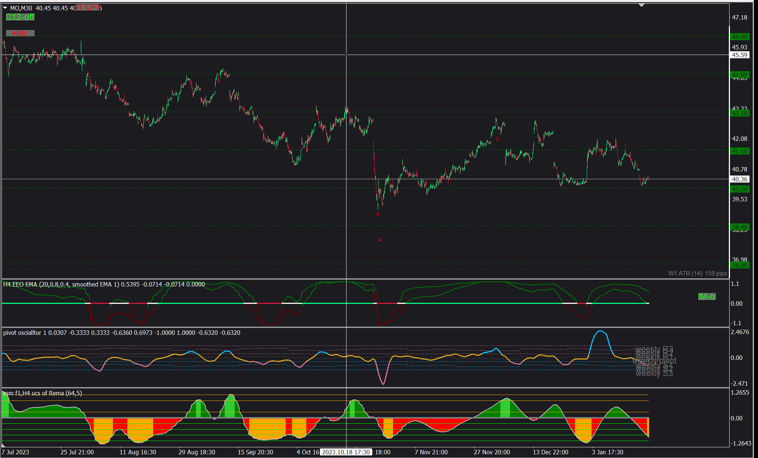
Task: Click the green 46.40 price level tag
Action: [740, 37]
